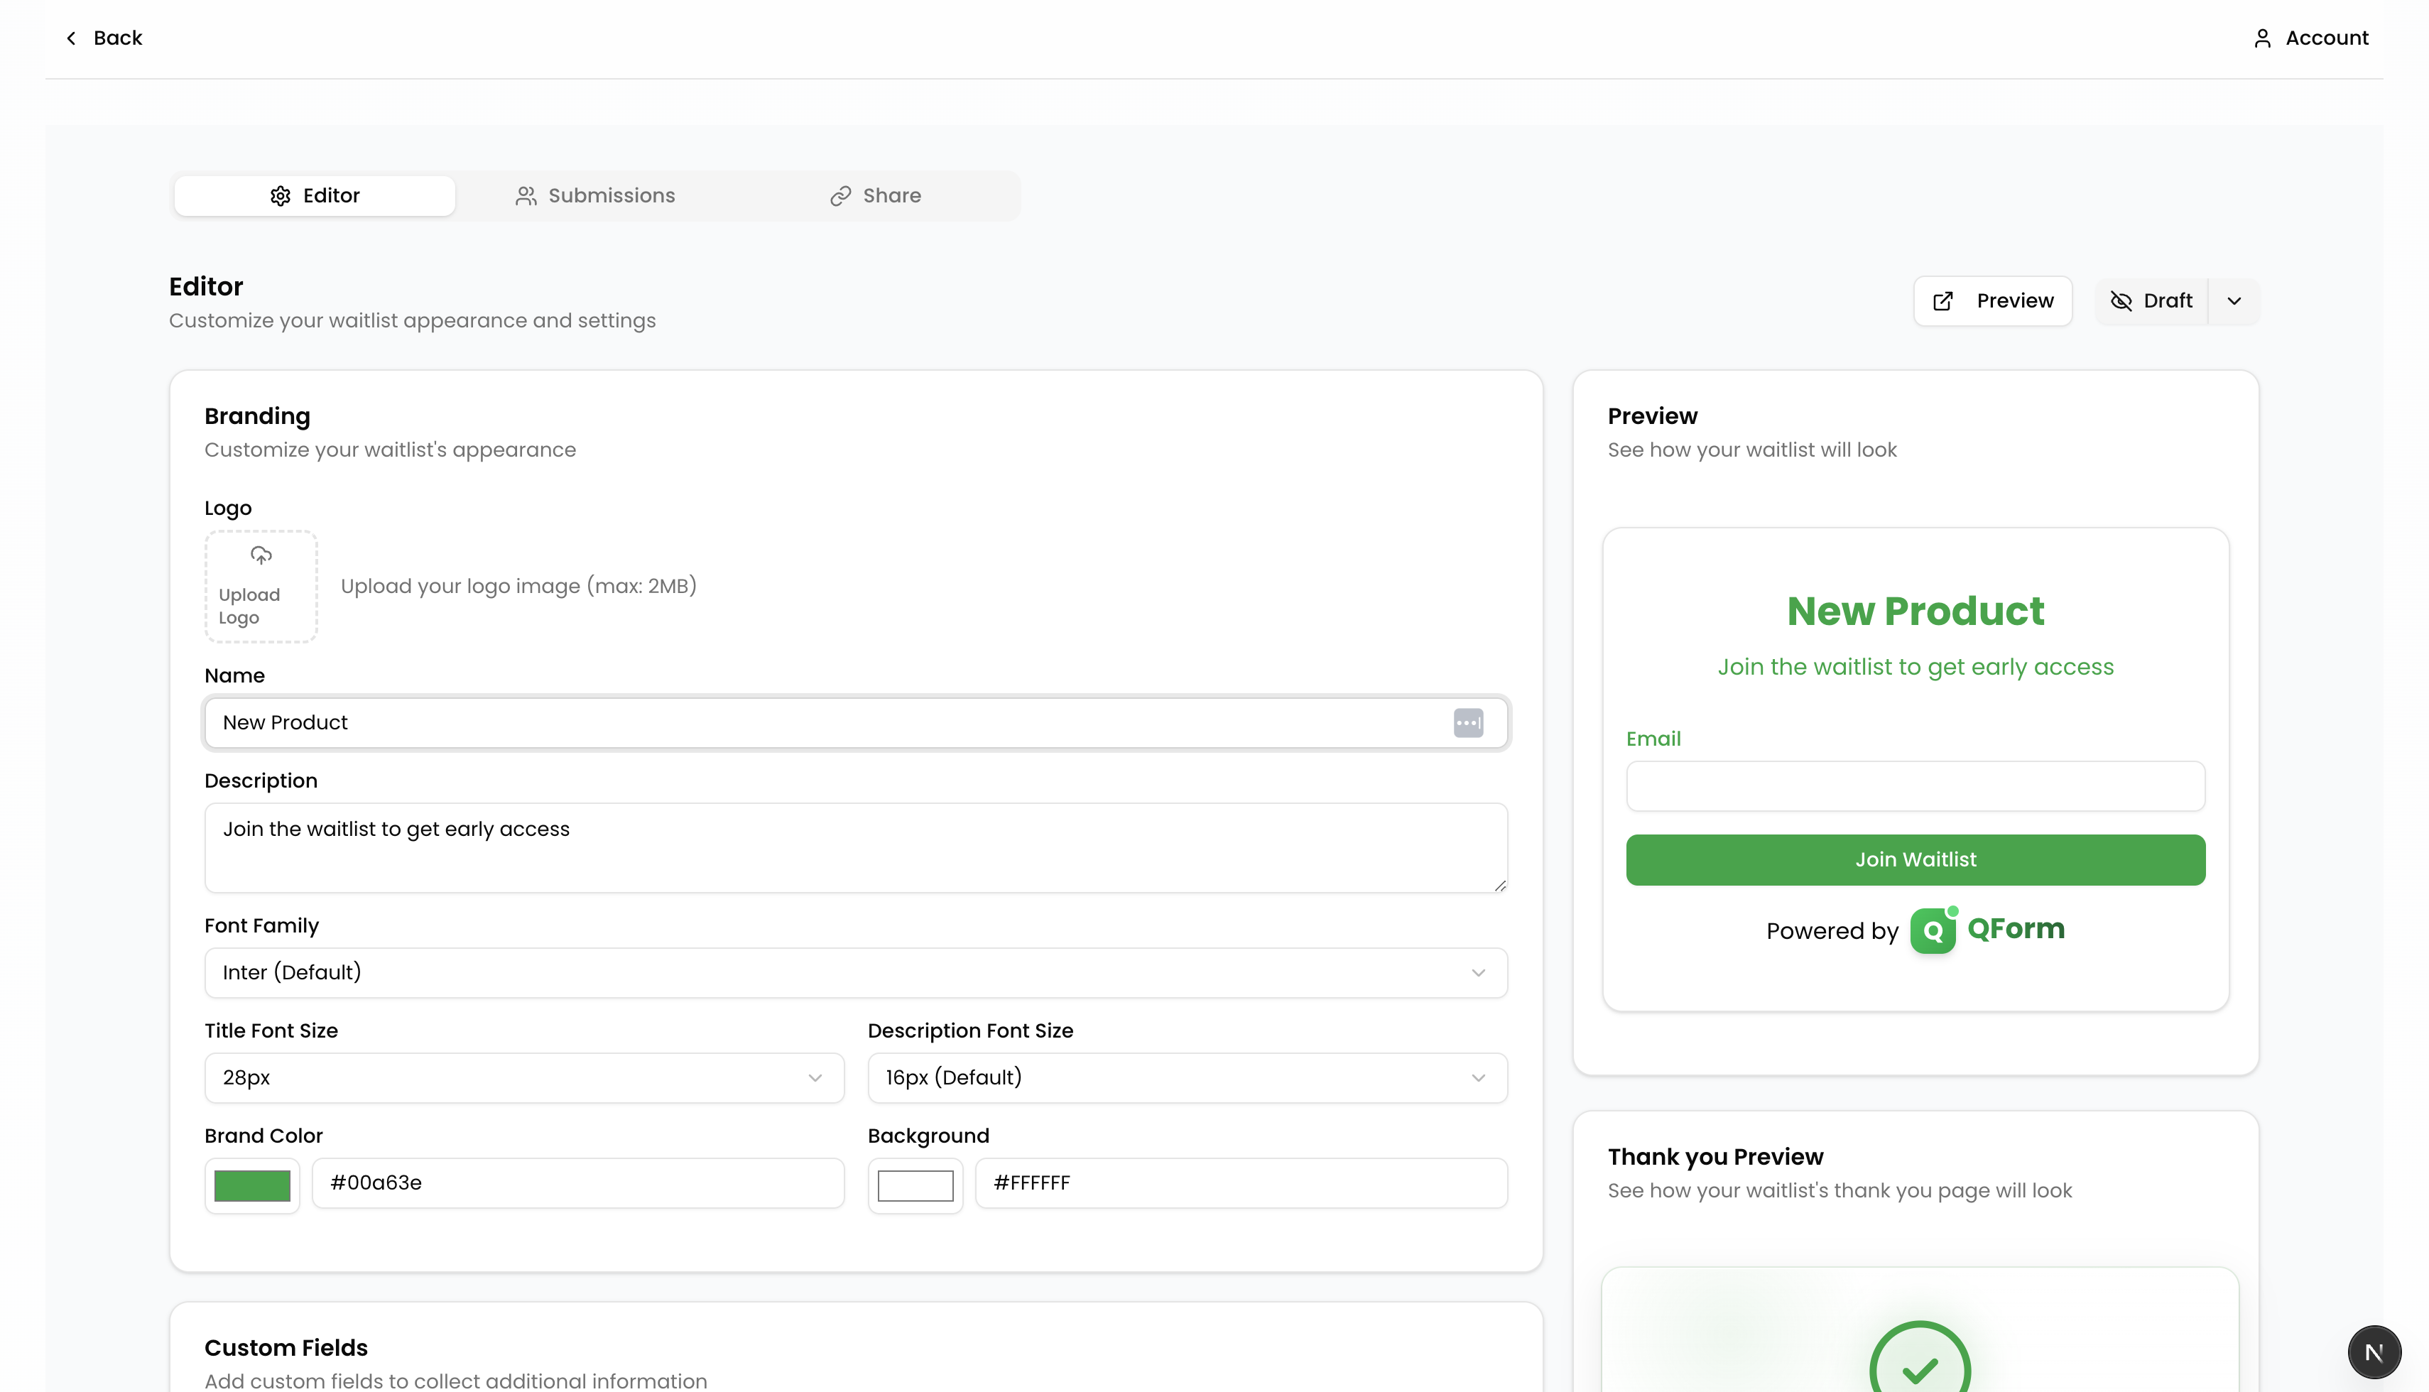Open the Account menu
The height and width of the screenshot is (1392, 2429).
2310,38
